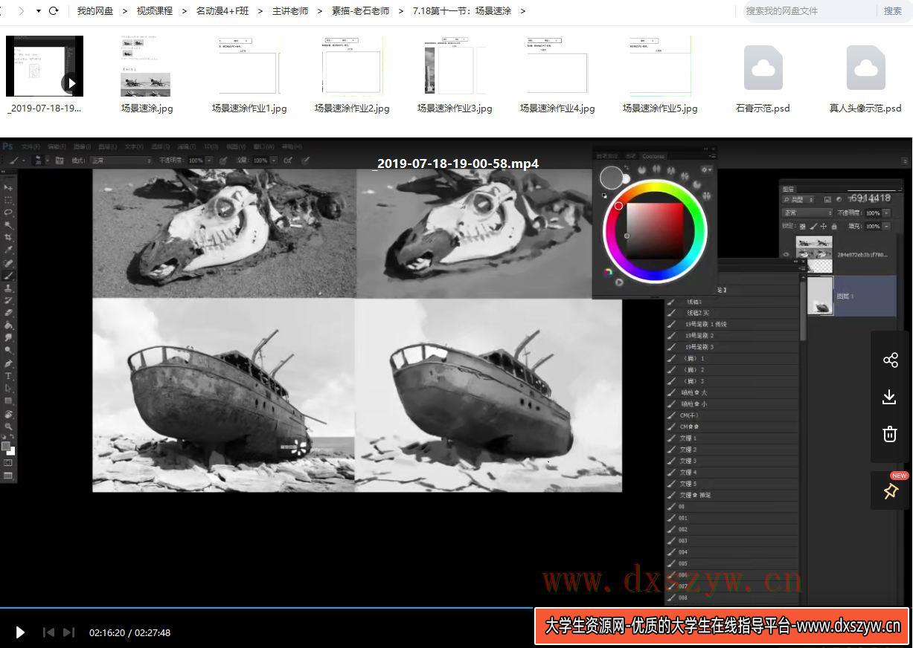Go to 素描-老石老师 in the breadcrumb

(x=361, y=11)
